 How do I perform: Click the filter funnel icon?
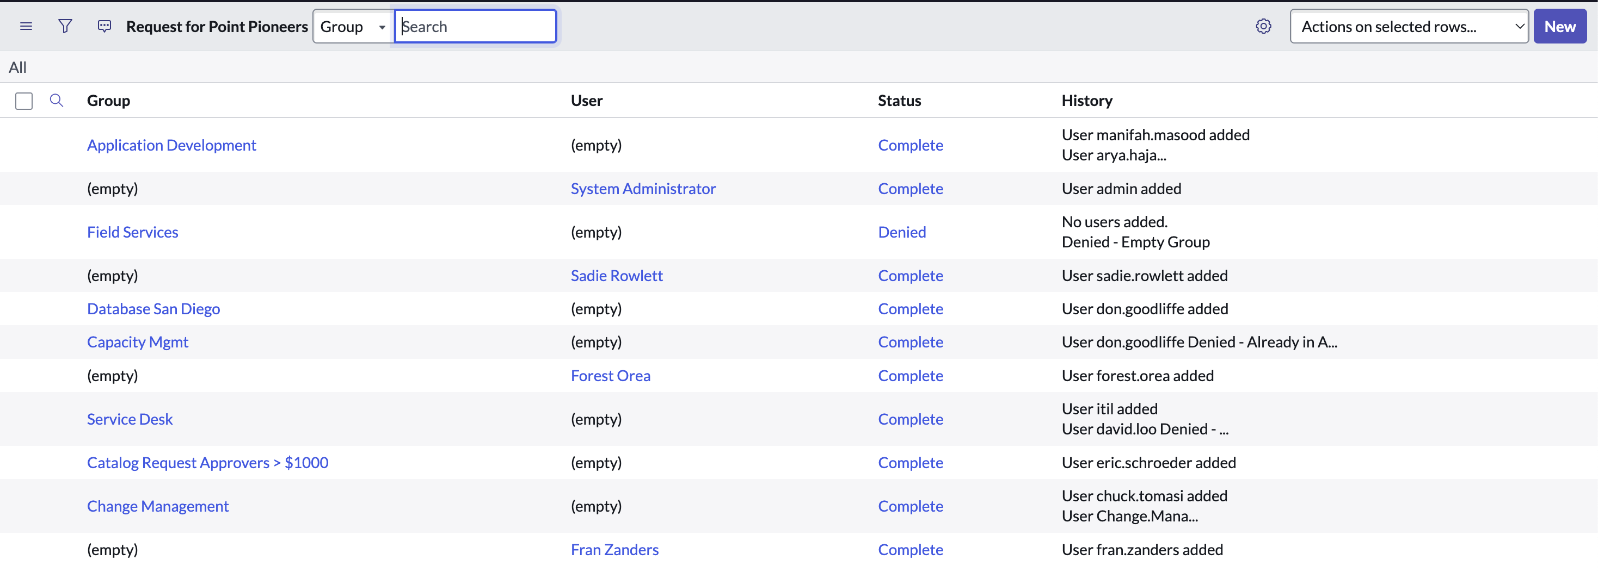click(65, 26)
